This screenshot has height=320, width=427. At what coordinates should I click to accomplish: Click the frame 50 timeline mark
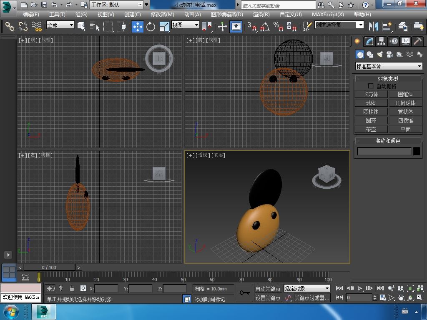(183, 280)
